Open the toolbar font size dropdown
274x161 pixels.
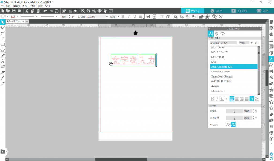(x=119, y=17)
